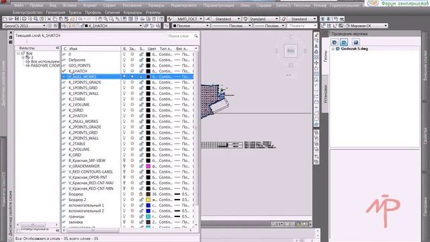Click the Тип л... column header
Viewport: 430px width, 242px height.
166,48
